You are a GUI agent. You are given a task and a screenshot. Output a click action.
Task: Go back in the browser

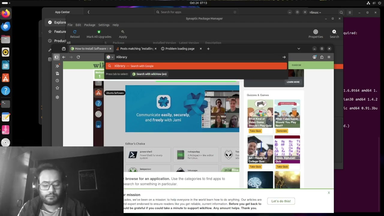click(x=64, y=57)
